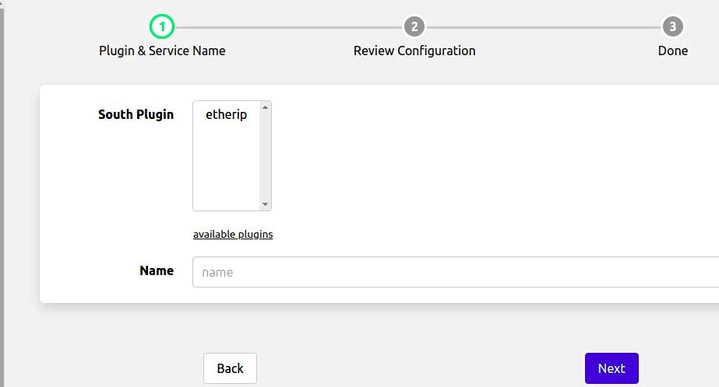Click the Done step label
The width and height of the screenshot is (719, 387).
672,51
